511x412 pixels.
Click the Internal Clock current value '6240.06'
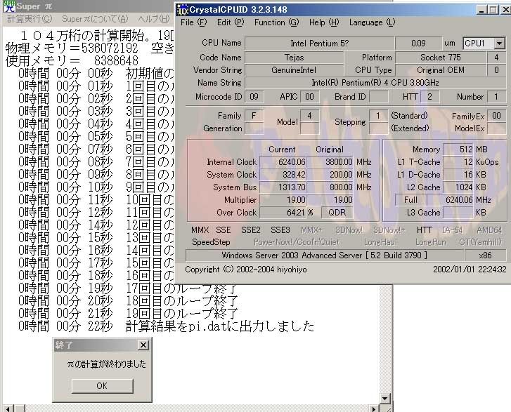pyautogui.click(x=283, y=161)
